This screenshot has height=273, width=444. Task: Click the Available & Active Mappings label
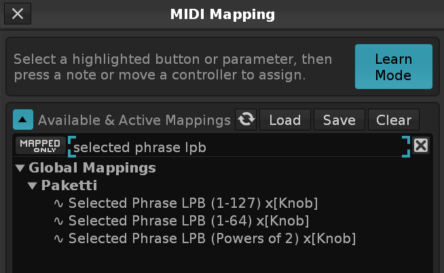pos(134,120)
